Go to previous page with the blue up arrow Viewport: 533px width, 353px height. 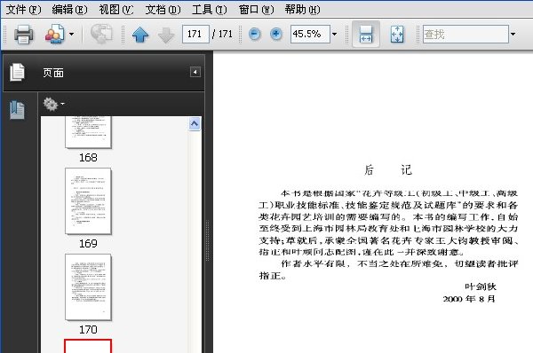point(140,35)
